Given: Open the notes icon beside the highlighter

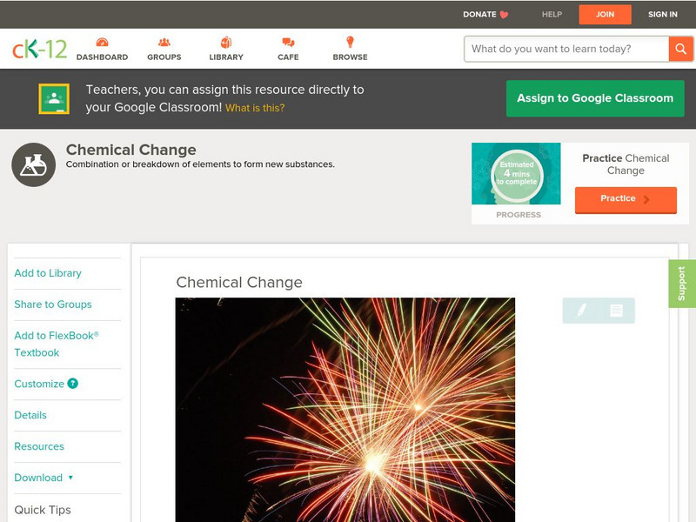Looking at the screenshot, I should (x=616, y=311).
